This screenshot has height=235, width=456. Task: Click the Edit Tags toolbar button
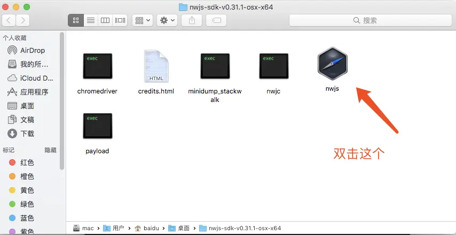[216, 20]
